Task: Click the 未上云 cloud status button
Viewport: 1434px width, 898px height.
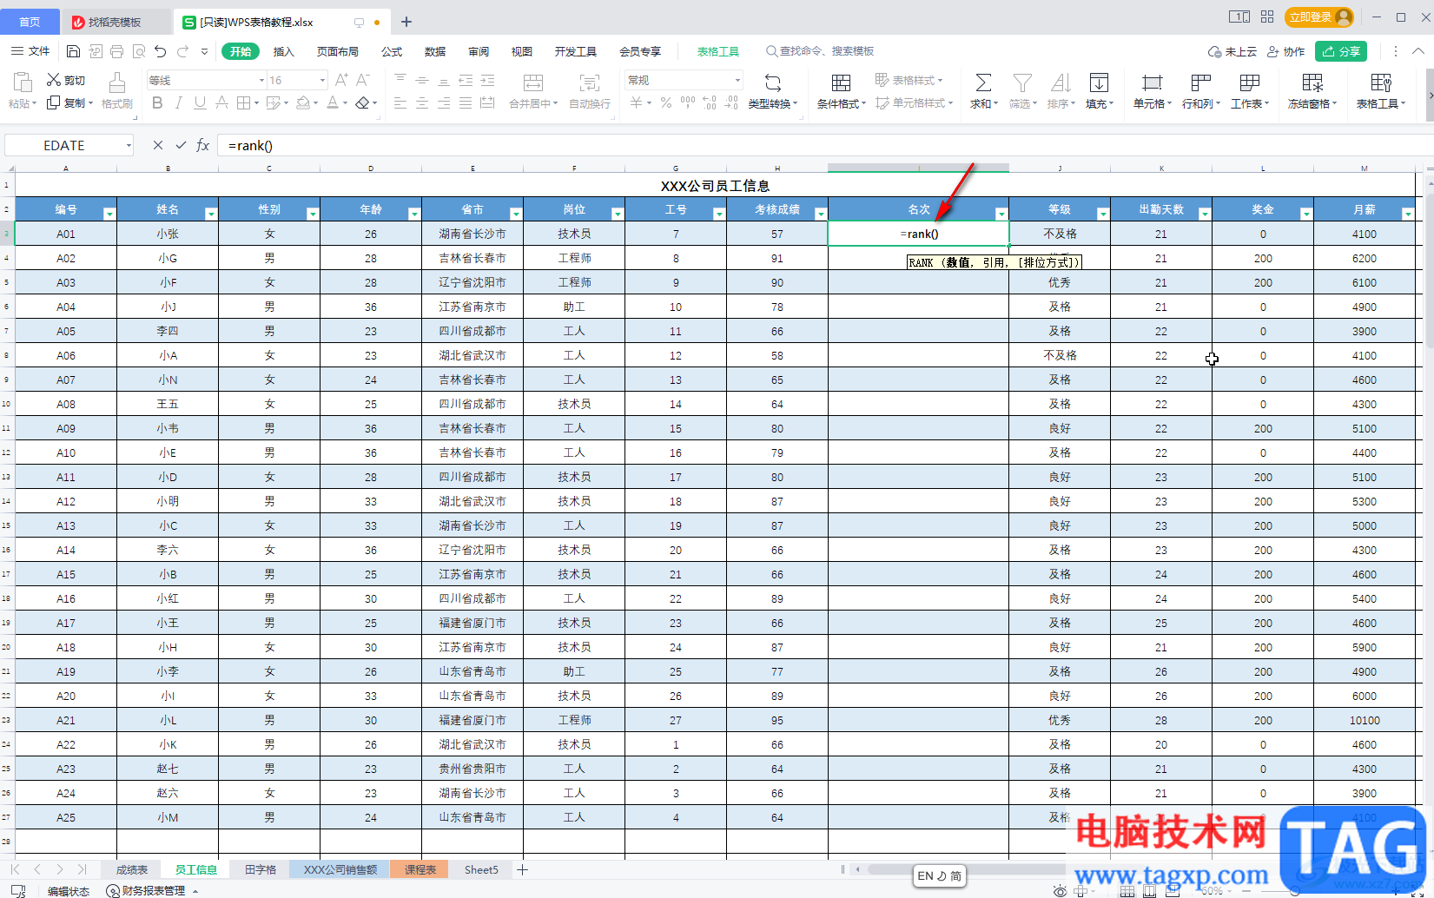Action: [x=1232, y=51]
